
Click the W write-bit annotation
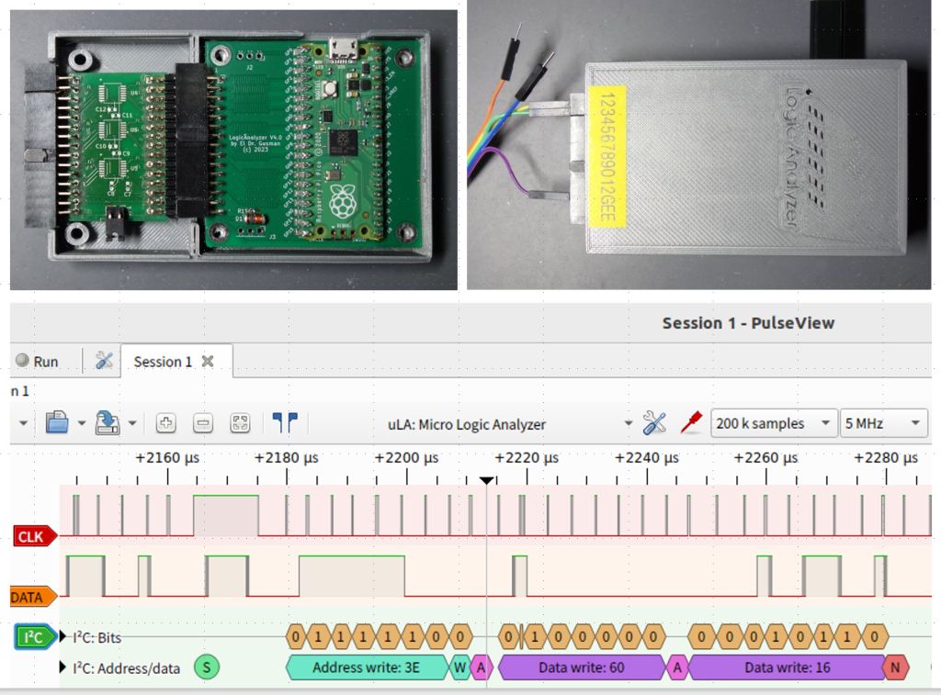tap(459, 667)
